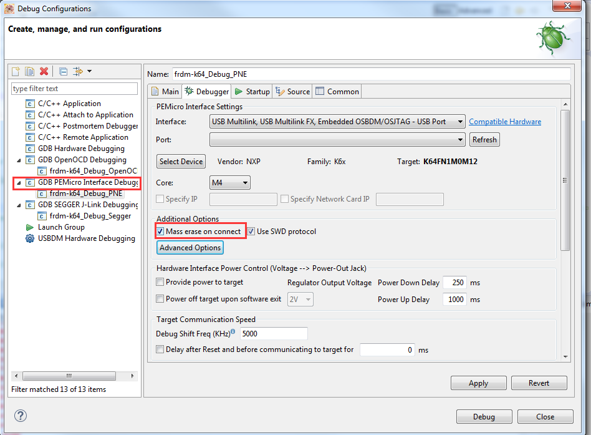This screenshot has width=591, height=435.
Task: Select frdm-k64_Debug_PNE configuration
Action: (85, 193)
